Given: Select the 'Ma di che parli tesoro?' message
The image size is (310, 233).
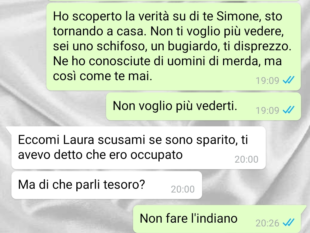Looking at the screenshot, I should (107, 185).
